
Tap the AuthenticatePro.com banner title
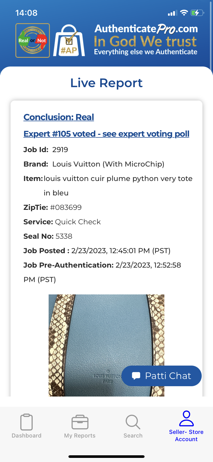[146, 29]
